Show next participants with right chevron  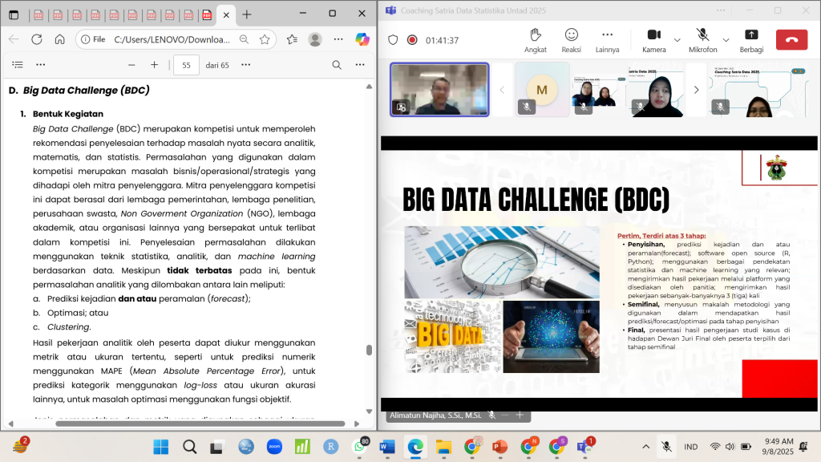coord(696,90)
